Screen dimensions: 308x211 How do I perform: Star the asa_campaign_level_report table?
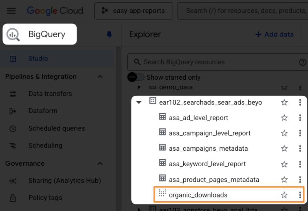pos(284,133)
